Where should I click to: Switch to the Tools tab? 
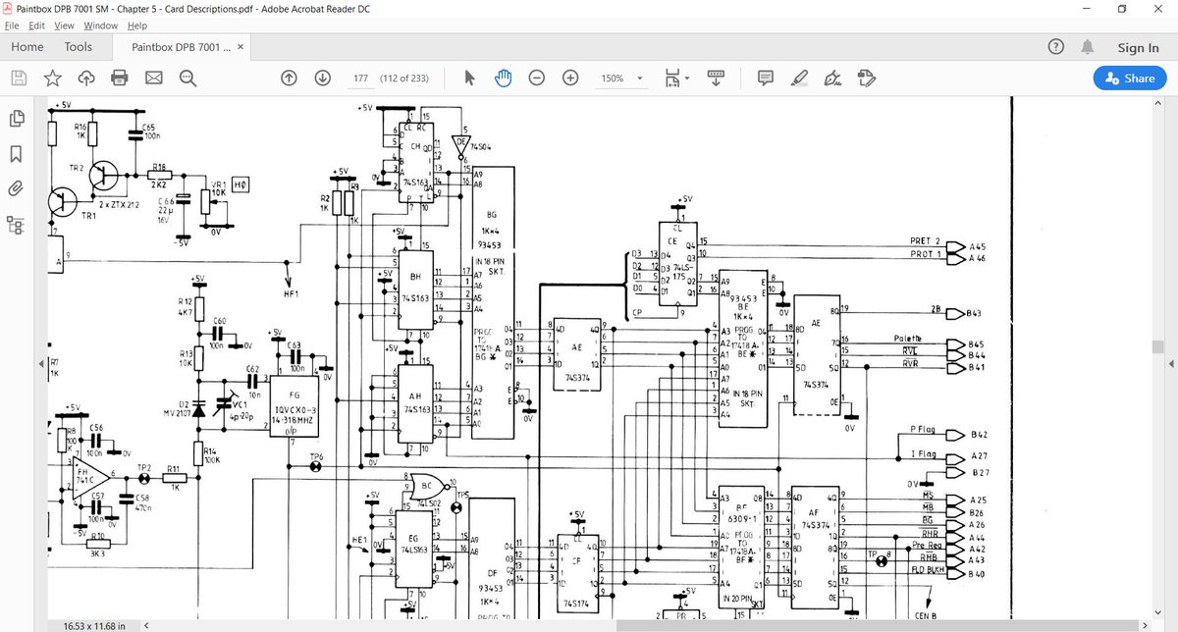coord(79,46)
